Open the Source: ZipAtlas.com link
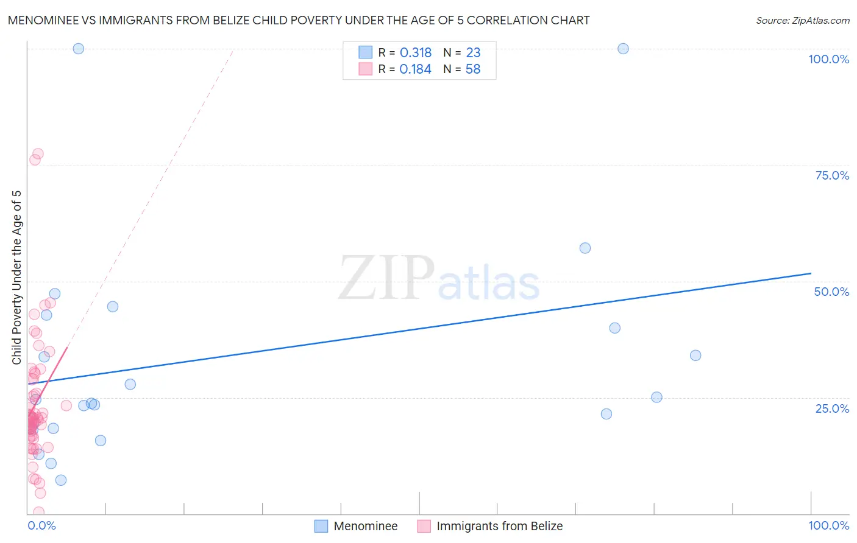This screenshot has height=543, width=857. coord(803,20)
